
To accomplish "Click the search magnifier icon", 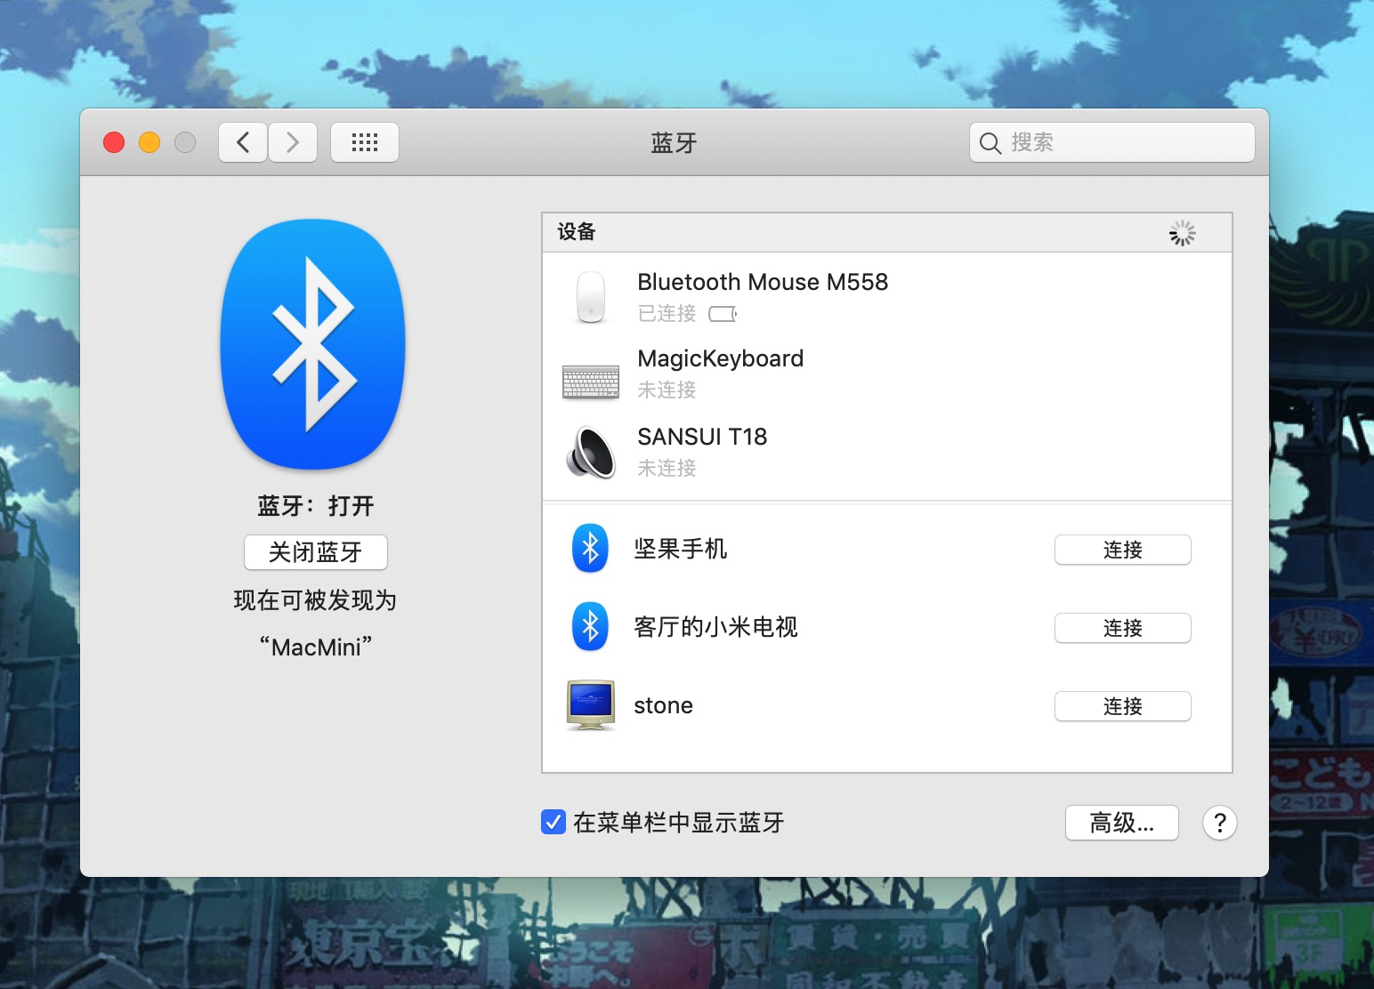I will point(990,142).
